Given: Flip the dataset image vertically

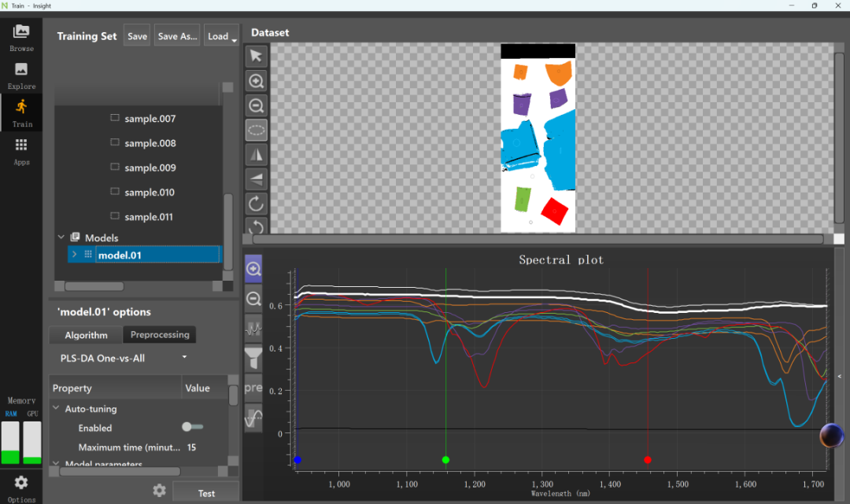Looking at the screenshot, I should (x=257, y=179).
